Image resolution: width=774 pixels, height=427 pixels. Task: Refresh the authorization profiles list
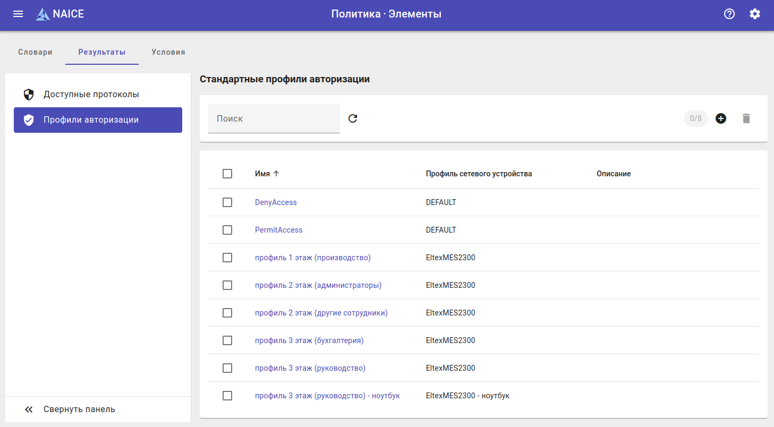click(x=353, y=118)
